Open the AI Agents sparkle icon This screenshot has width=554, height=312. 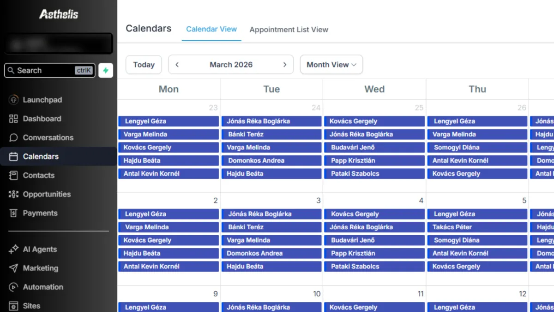pyautogui.click(x=13, y=250)
